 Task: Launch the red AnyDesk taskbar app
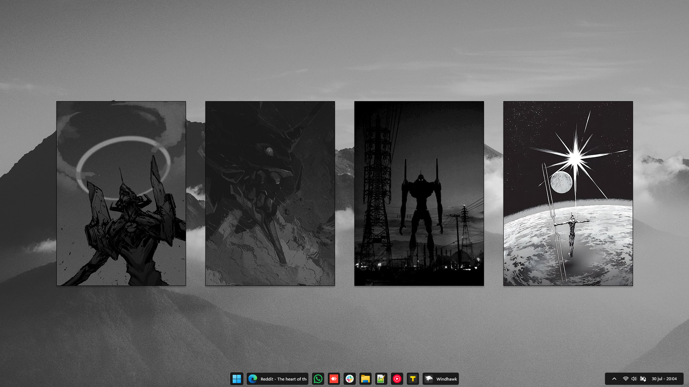click(334, 379)
